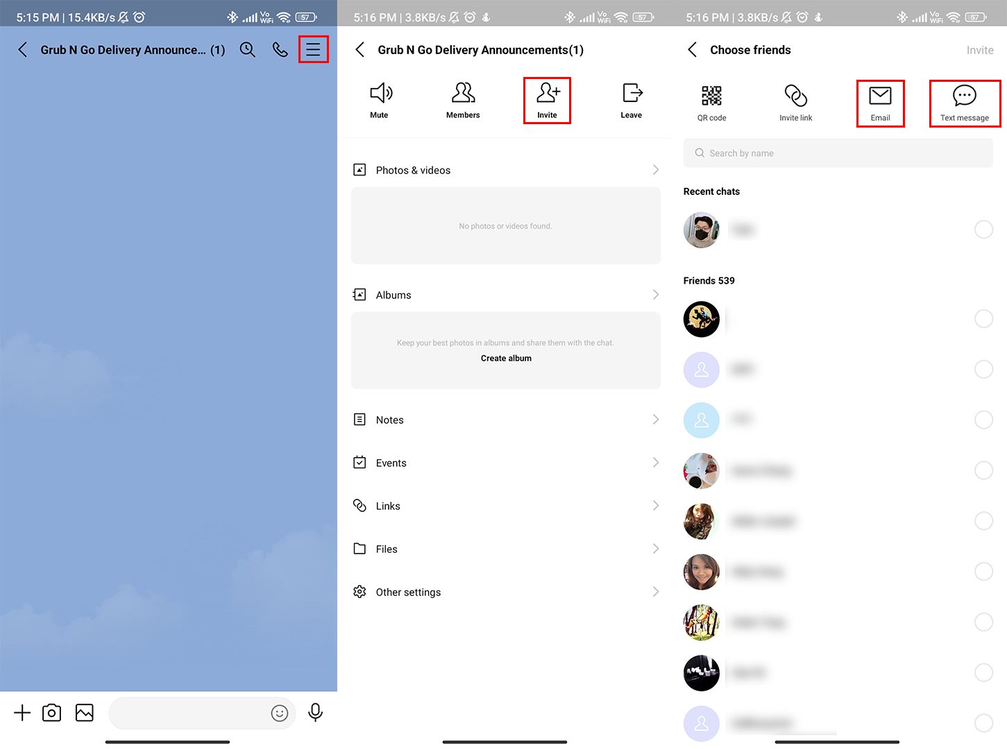This screenshot has height=749, width=1007.
Task: Open Other settings via its chevron
Action: tap(656, 592)
